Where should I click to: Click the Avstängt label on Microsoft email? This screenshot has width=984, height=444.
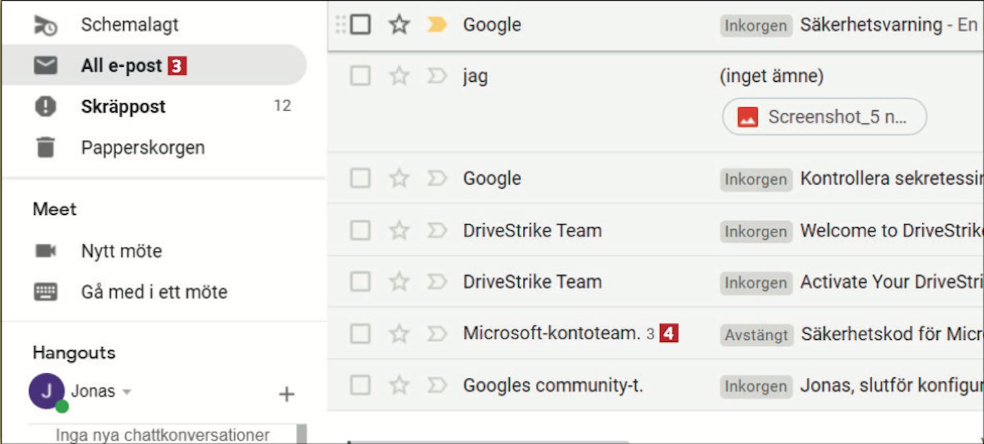(x=756, y=335)
